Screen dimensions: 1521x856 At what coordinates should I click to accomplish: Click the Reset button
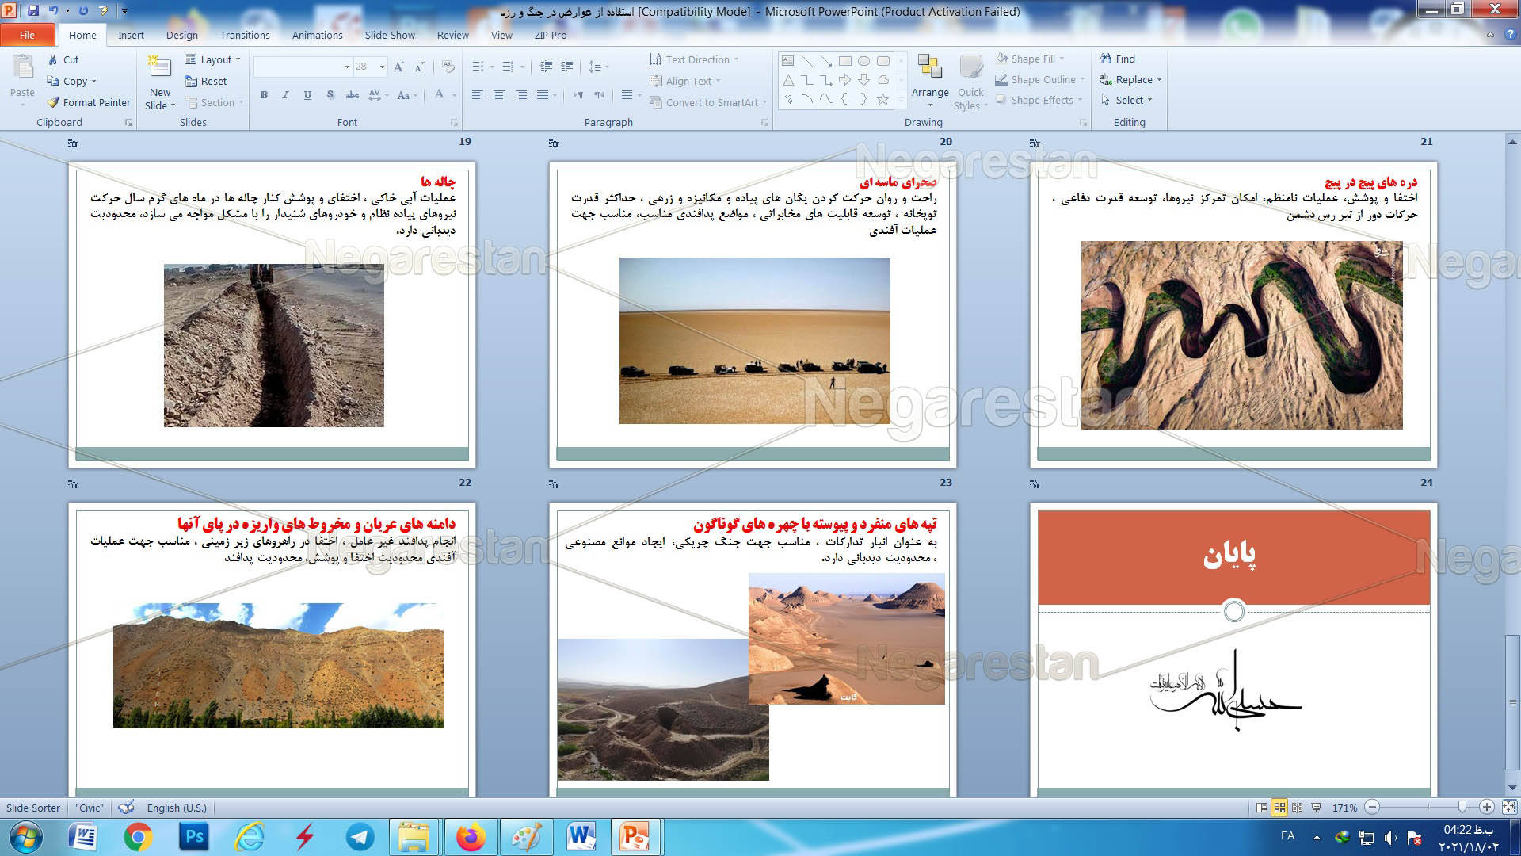206,81
